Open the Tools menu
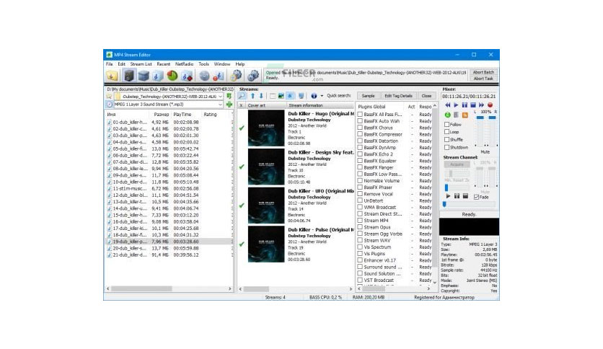 (x=204, y=63)
